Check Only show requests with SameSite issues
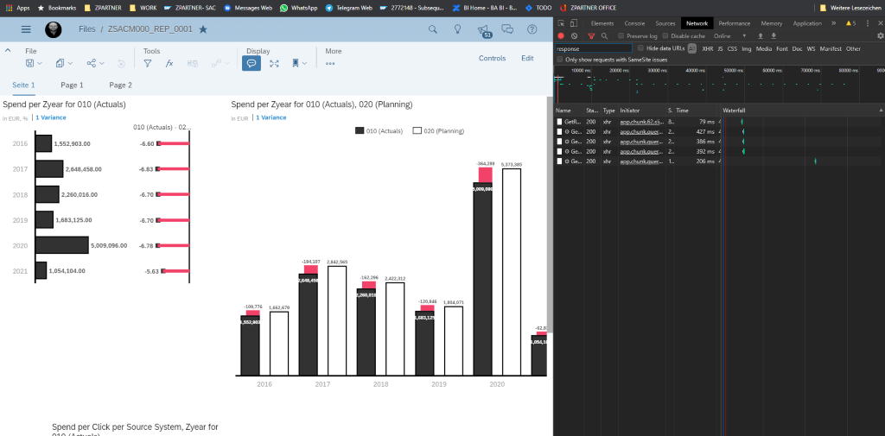Screen dimensions: 885x436 559,60
